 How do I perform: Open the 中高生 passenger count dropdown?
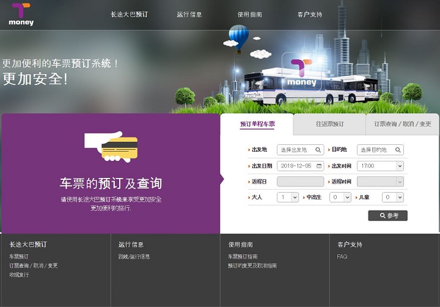click(340, 197)
